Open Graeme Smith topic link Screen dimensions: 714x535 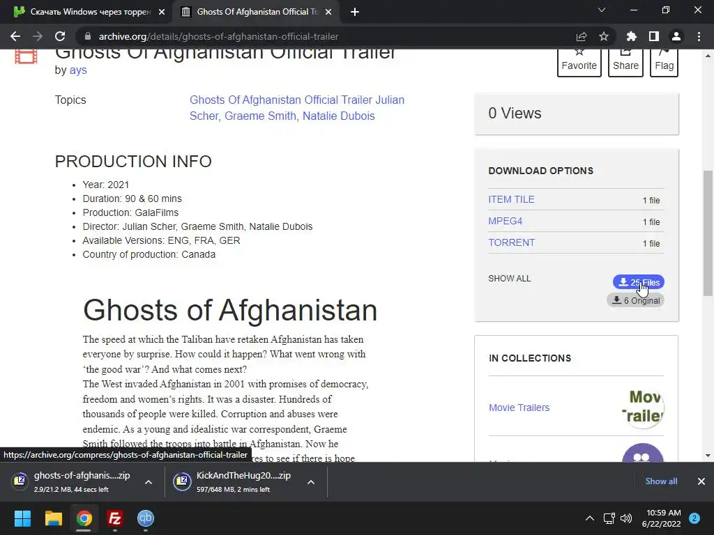tap(260, 116)
